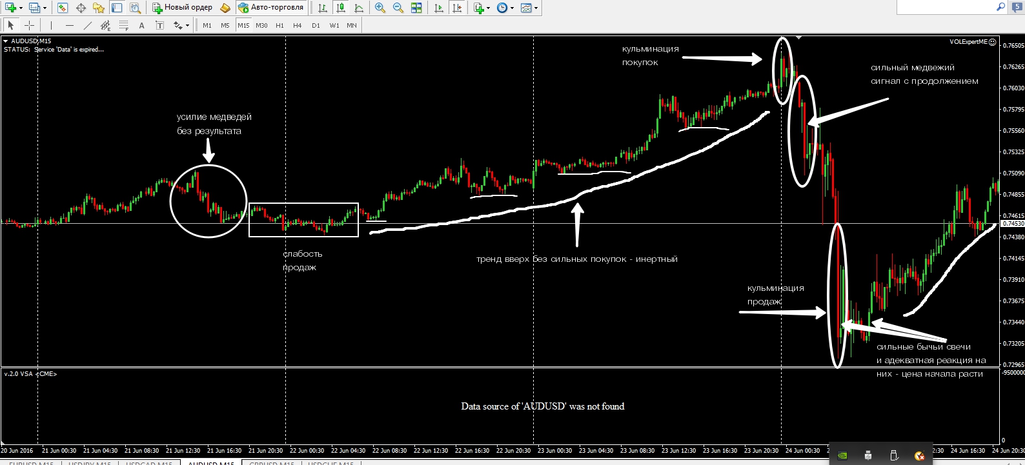Open the Strategy Tester icon

pyautogui.click(x=135, y=8)
